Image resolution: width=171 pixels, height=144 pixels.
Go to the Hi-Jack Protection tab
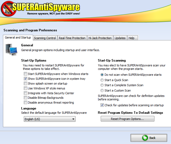click(100, 38)
